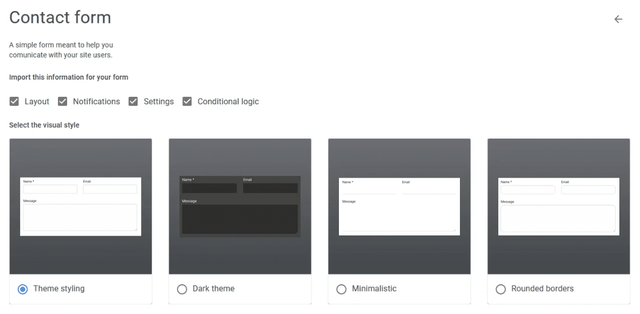This screenshot has width=640, height=314.
Task: Click the "Minimalistic" caption text
Action: tap(374, 289)
